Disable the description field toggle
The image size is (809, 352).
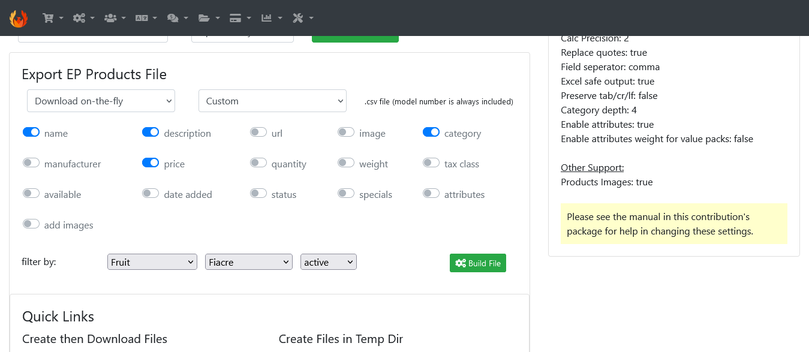pos(151,132)
